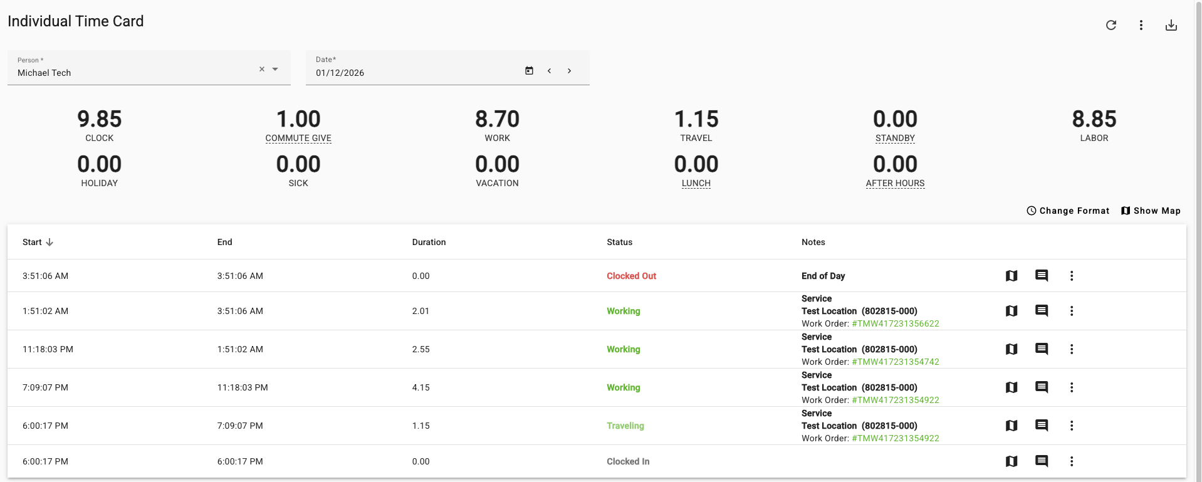Viewport: 1202px width, 482px height.
Task: Click the COMMUTE GIVE label
Action: (298, 138)
